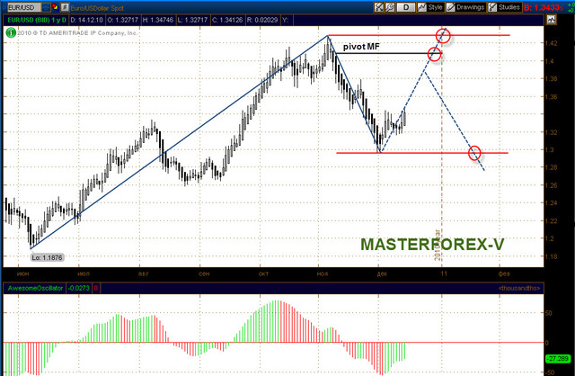Click the D daily timeframe button
The image size is (575, 376).
tap(406, 7)
